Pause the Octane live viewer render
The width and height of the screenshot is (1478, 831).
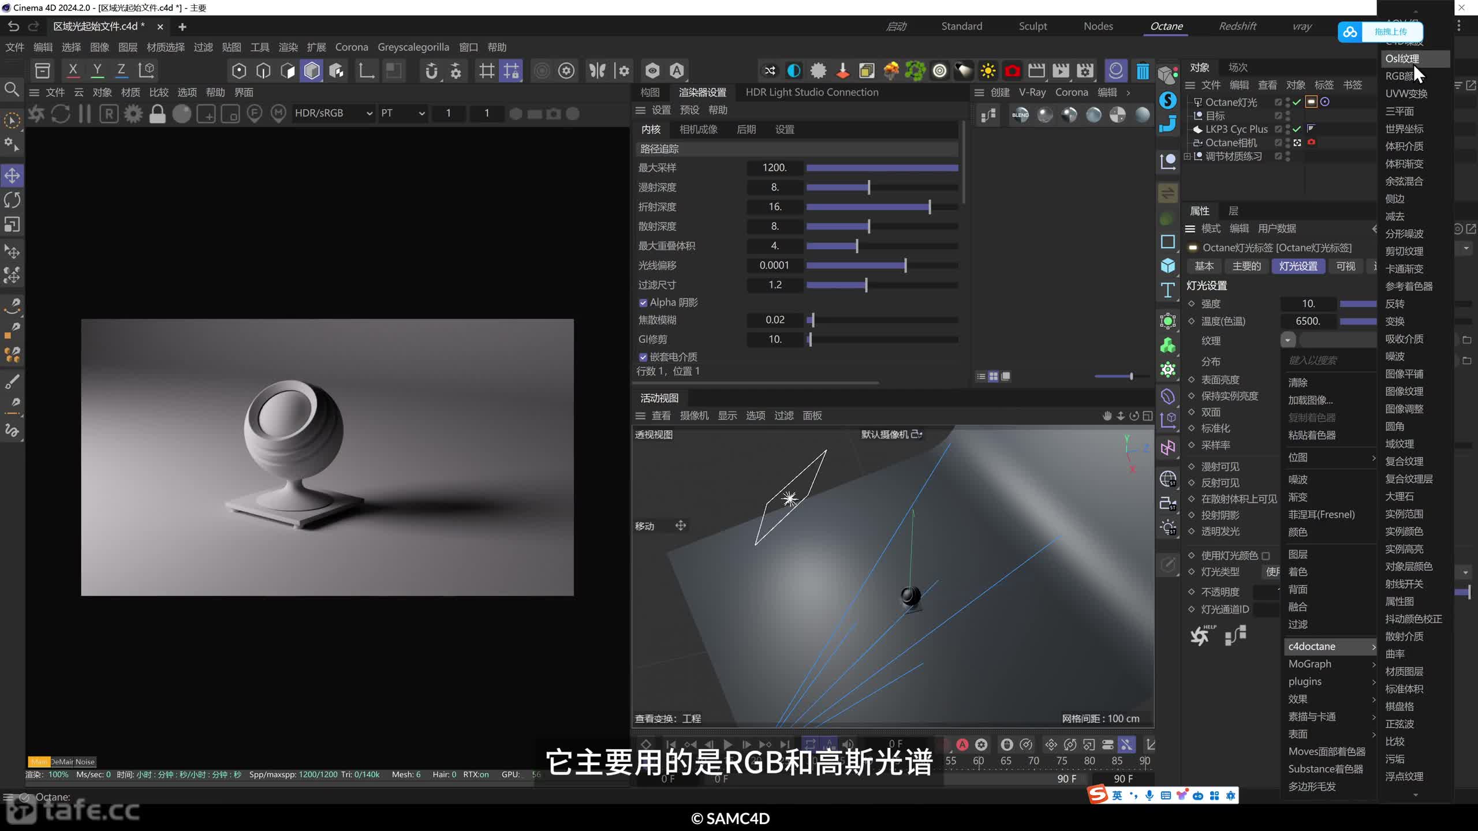tap(84, 114)
